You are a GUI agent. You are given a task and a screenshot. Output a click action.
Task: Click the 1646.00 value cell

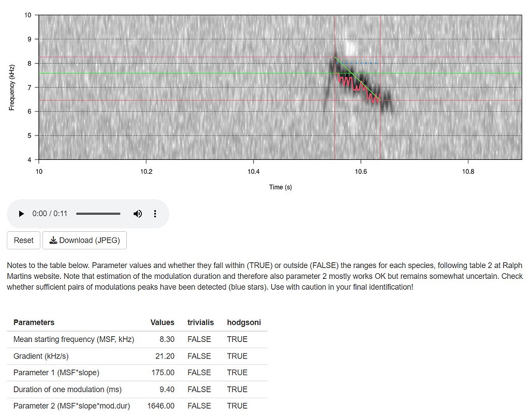(x=161, y=406)
